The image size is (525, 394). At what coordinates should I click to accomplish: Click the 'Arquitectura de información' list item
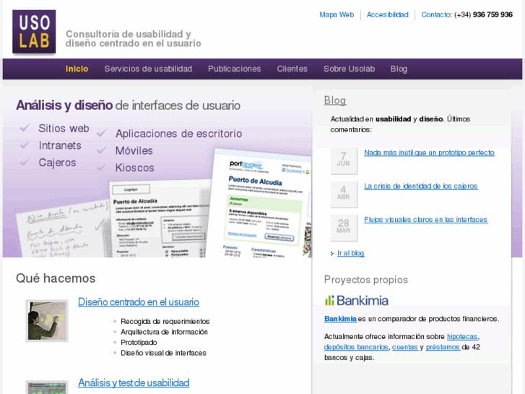click(164, 332)
